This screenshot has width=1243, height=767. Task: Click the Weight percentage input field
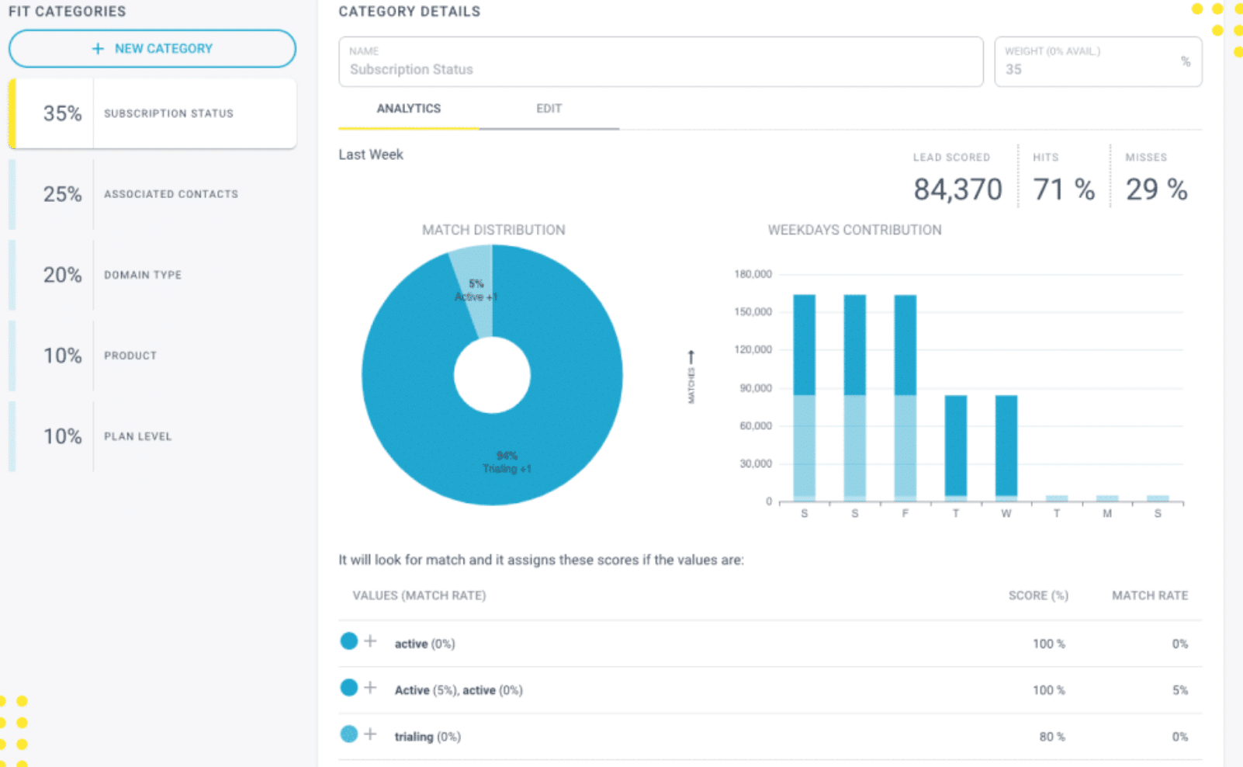tap(1098, 61)
